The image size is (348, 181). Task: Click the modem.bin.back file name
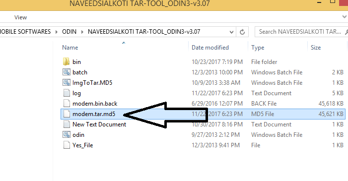[x=95, y=104]
